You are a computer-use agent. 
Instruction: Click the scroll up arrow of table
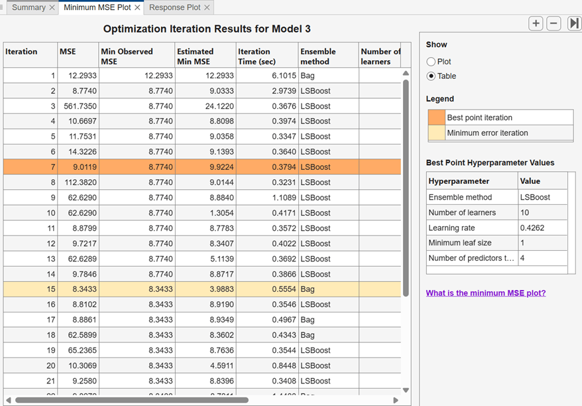[x=406, y=74]
